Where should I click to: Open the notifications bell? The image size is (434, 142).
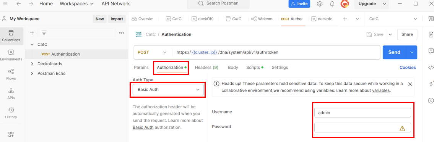point(332,4)
